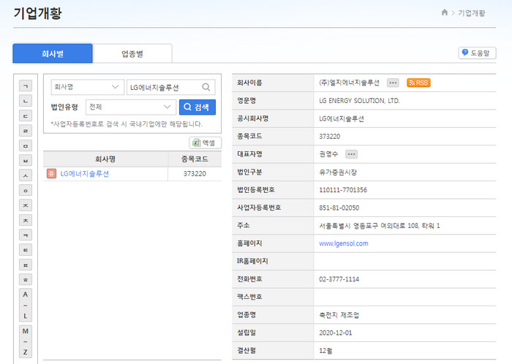This screenshot has width=512, height=364.
Task: Open the 도움말 help button
Action: point(477,53)
